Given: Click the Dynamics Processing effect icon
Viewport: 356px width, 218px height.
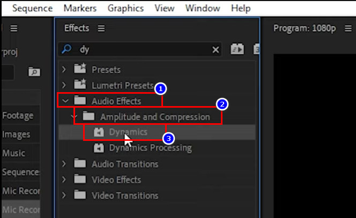Looking at the screenshot, I should 99,148.
